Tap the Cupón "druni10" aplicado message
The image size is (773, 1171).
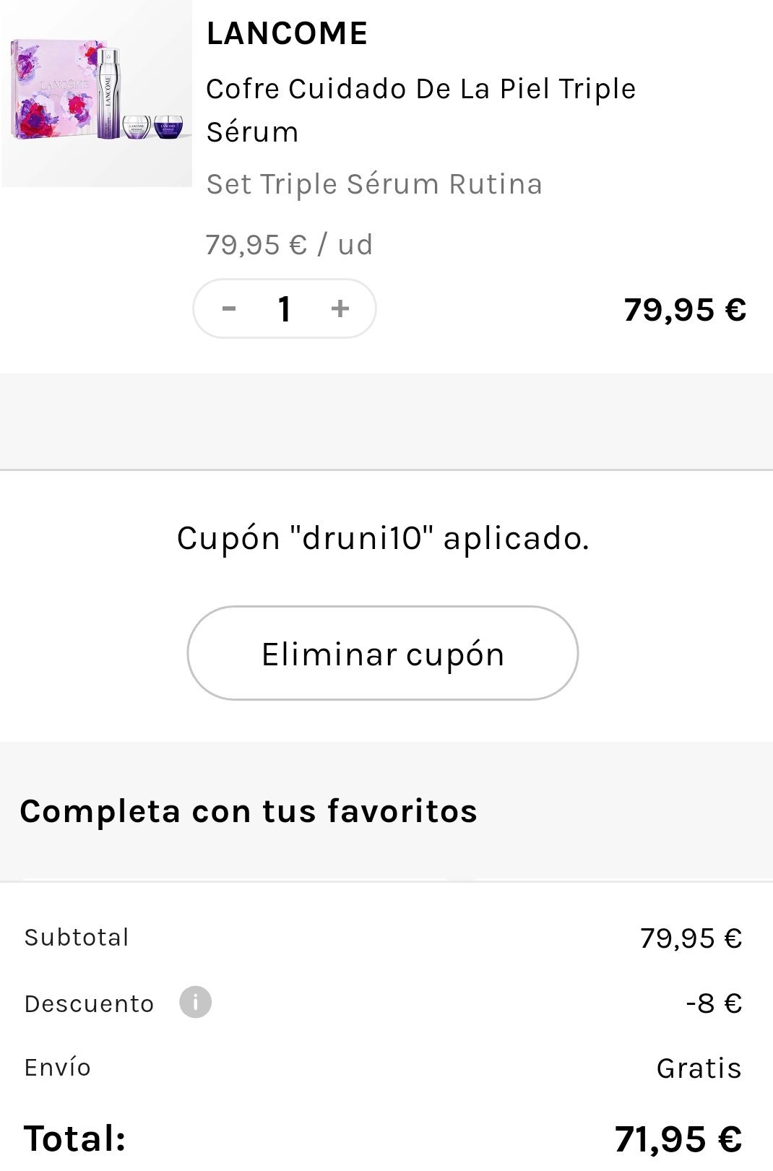pos(383,538)
